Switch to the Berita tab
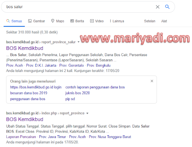 [x=77, y=21]
